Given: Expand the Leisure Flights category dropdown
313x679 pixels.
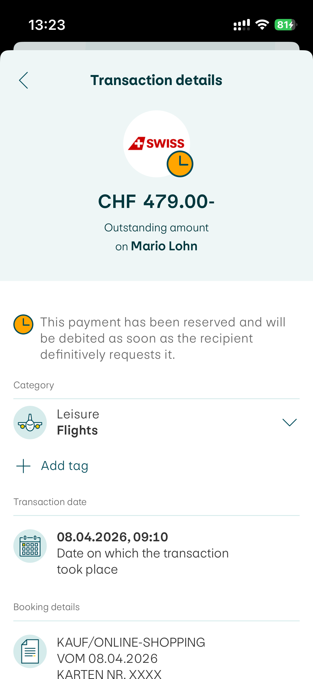Looking at the screenshot, I should click(289, 423).
